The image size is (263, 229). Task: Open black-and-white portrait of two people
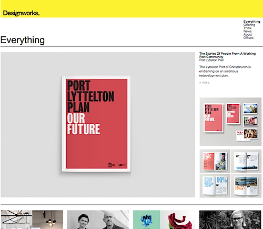(x=98, y=220)
